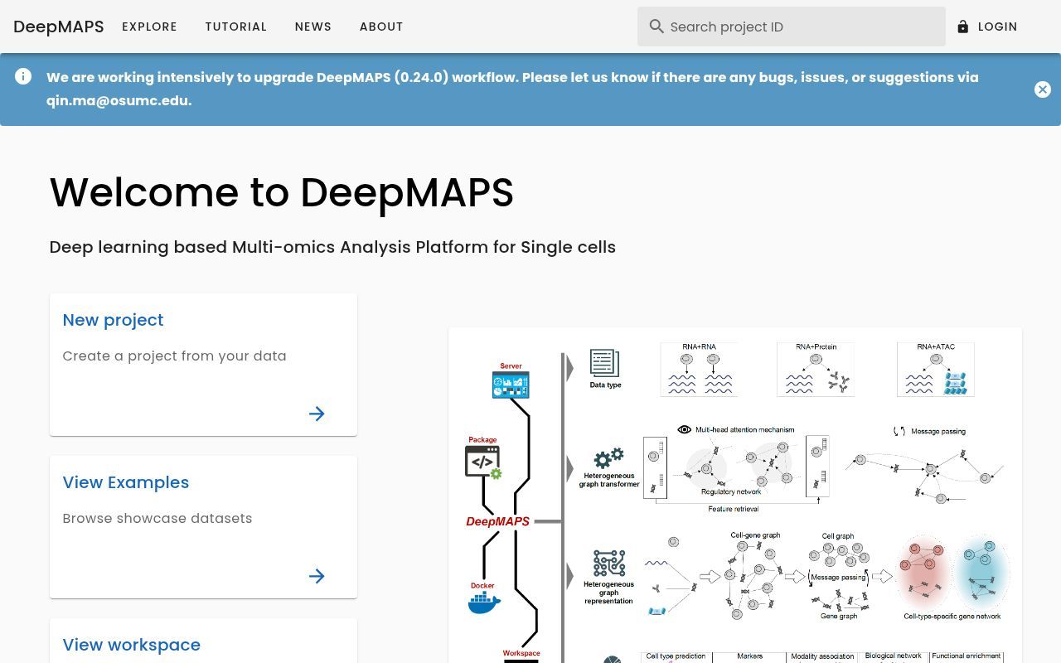Click the Data type document icon
This screenshot has width=1061, height=663.
[604, 363]
